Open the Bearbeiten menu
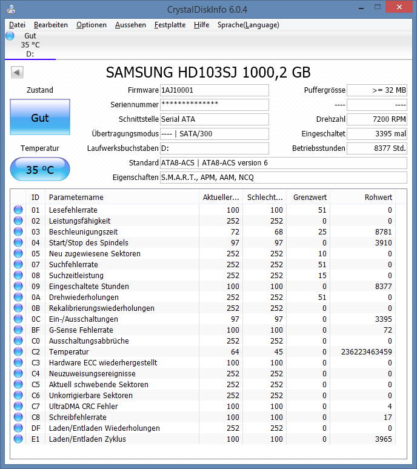Screen dimensions: 417x469 [50, 25]
